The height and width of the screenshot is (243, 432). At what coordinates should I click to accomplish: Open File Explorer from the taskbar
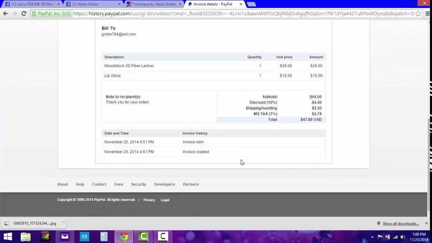[x=26, y=237]
